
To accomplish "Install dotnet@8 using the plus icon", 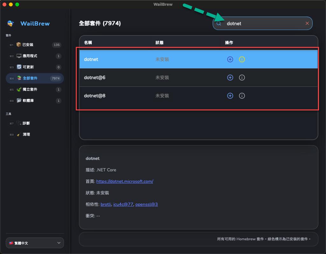I will [x=230, y=96].
